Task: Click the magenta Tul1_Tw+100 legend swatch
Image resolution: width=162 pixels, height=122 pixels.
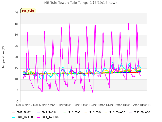Action: [x=38, y=117]
